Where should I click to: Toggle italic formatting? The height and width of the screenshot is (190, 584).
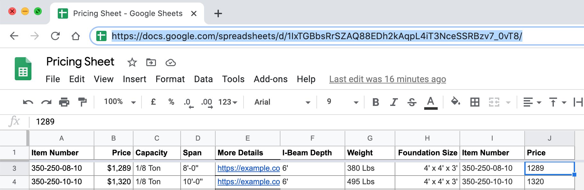(x=394, y=102)
